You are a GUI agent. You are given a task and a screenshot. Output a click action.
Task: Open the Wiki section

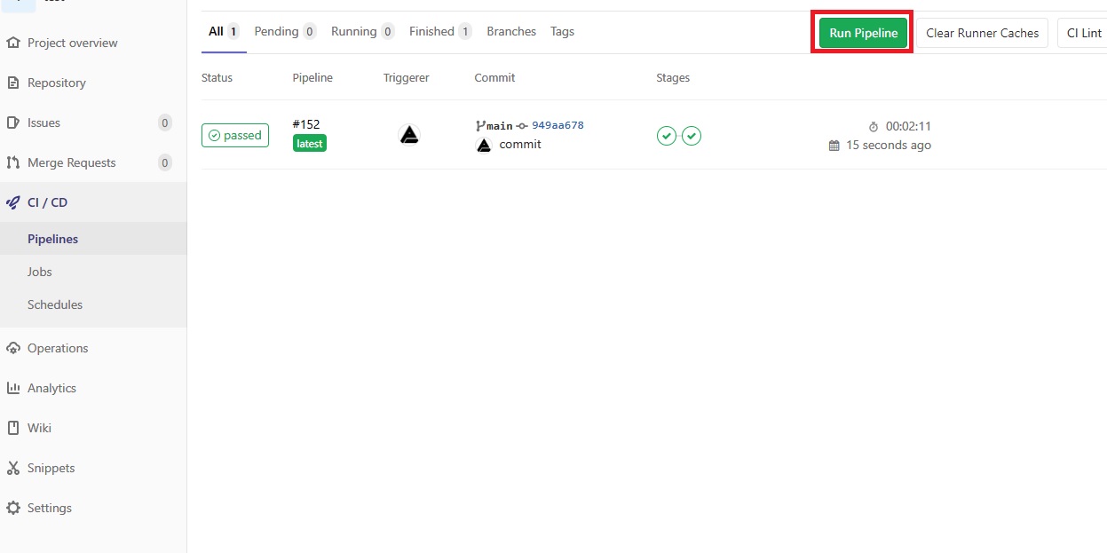point(39,428)
